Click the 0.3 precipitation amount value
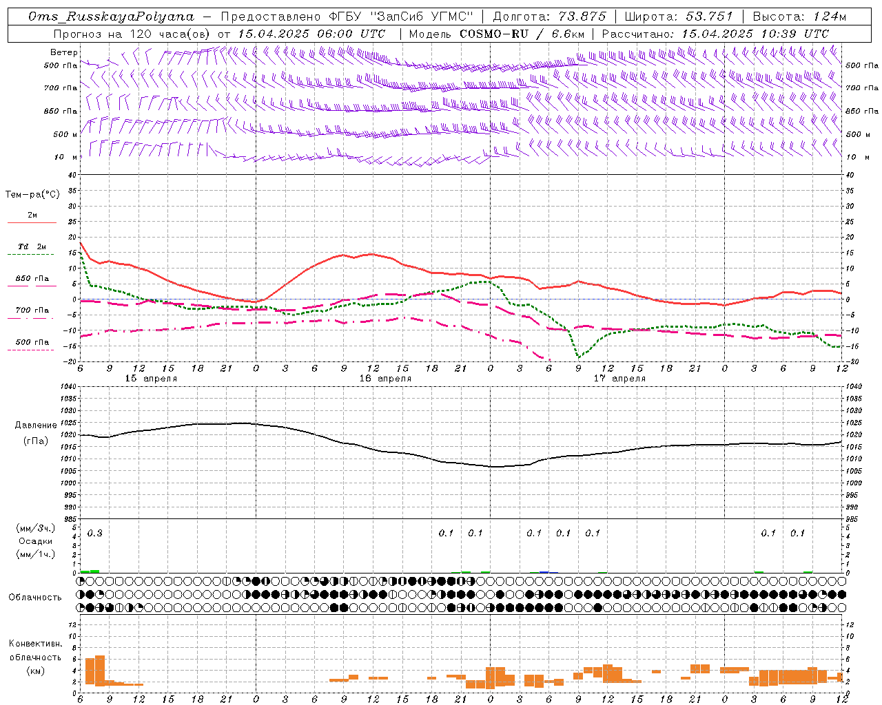882x705 pixels. coord(95,533)
